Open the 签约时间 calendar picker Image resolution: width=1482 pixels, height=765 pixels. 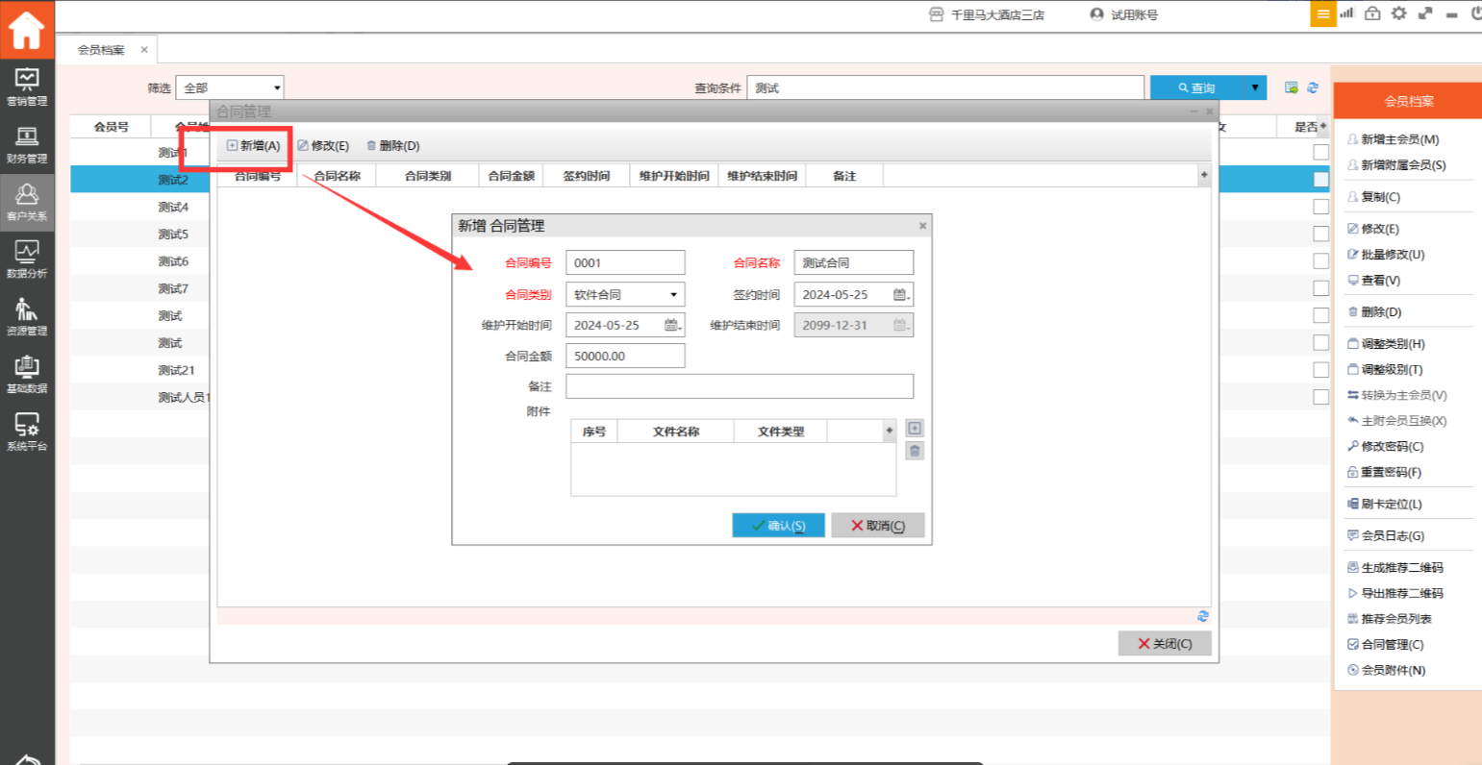(900, 295)
